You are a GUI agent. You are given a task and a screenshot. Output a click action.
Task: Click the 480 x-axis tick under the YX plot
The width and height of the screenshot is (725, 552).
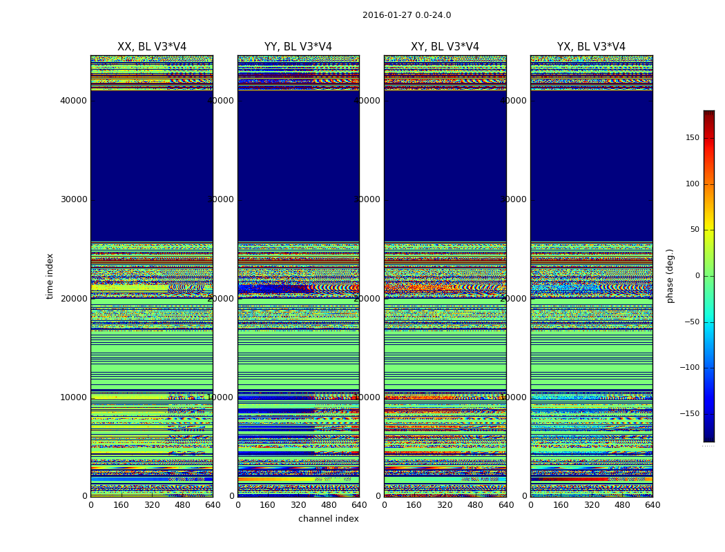(622, 505)
